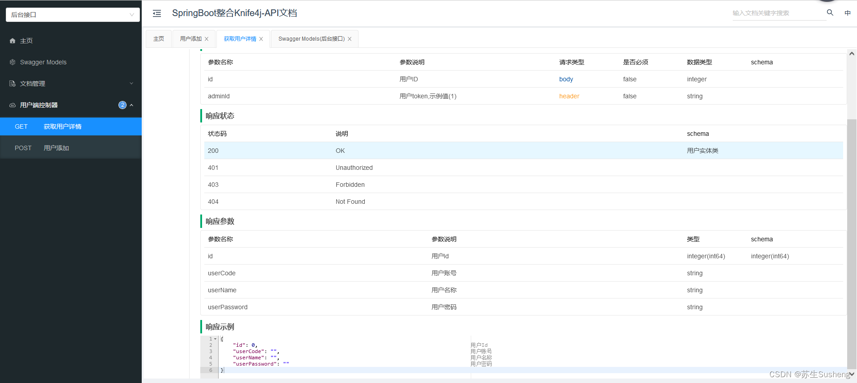857x383 pixels.
Task: Click the language switch '中' icon
Action: [x=848, y=13]
